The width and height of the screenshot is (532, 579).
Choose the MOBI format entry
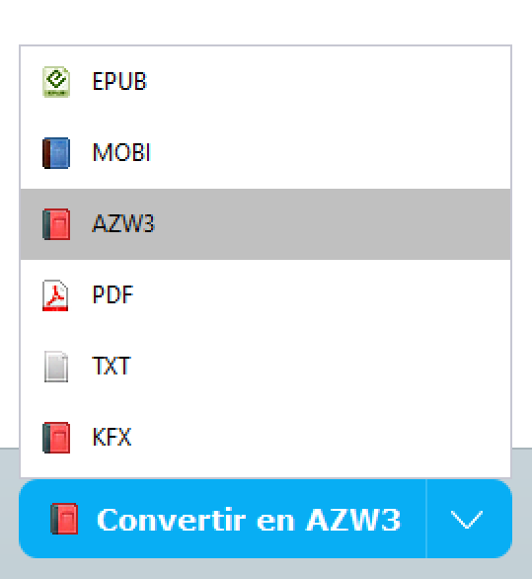266,153
